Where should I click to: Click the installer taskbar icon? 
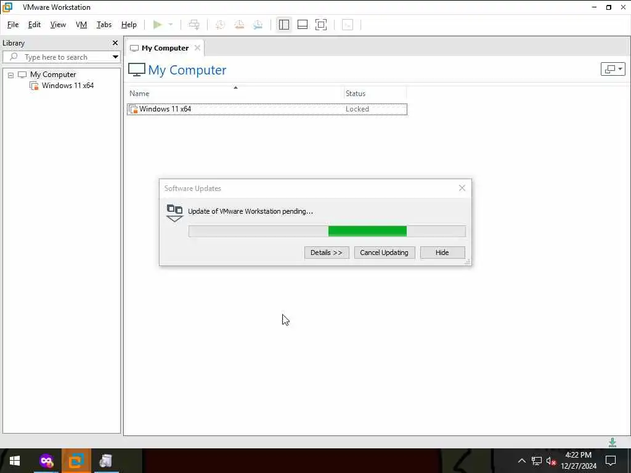point(106,461)
